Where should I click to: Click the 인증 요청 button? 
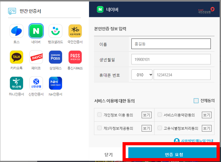tap(172, 154)
